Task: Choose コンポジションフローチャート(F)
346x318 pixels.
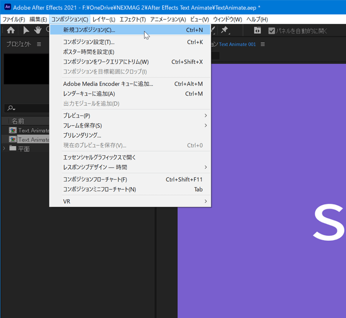Action: 130,180
